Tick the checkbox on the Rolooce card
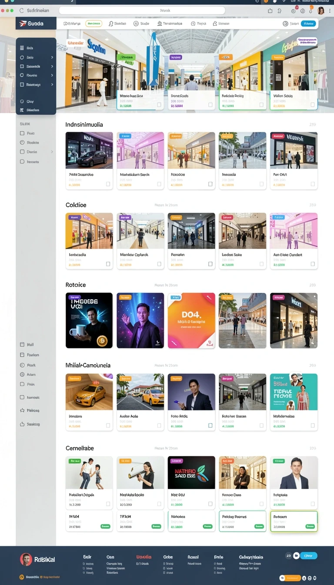The width and height of the screenshot is (334, 585). pyautogui.click(x=210, y=184)
